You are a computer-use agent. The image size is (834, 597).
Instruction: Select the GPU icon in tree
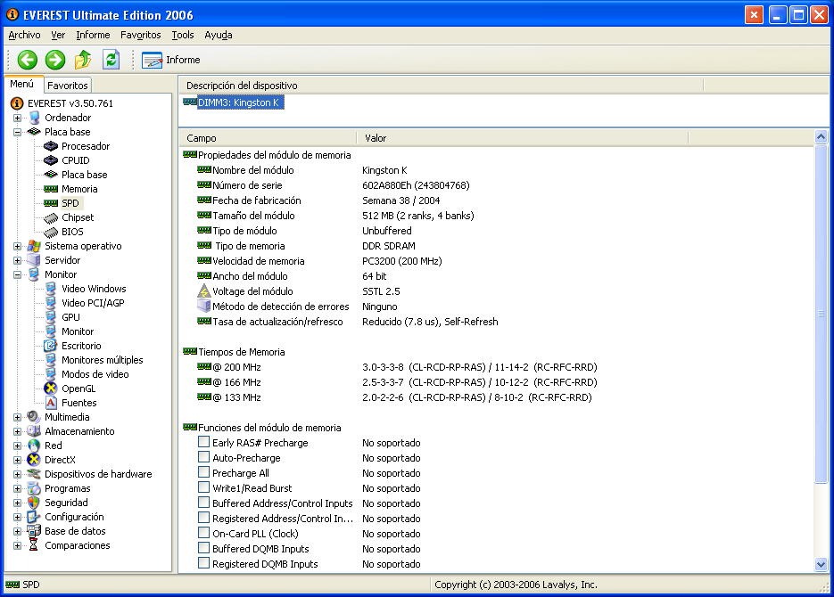point(51,317)
